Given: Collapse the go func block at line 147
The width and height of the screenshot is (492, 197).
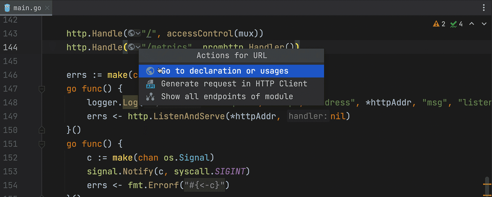Looking at the screenshot, I should (x=42, y=89).
